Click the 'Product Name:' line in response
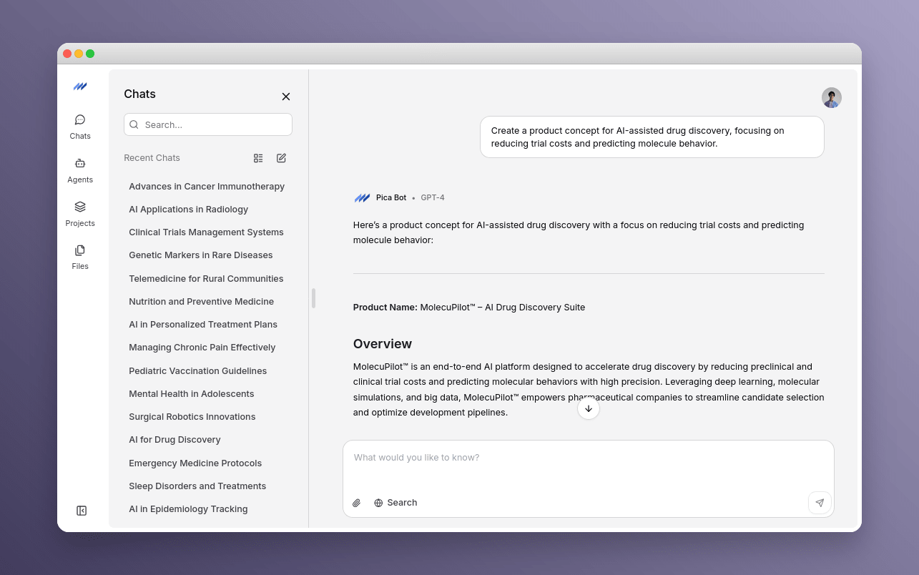Viewport: 919px width, 575px height. click(469, 308)
